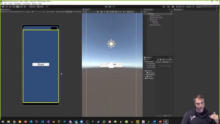Image resolution: width=220 pixels, height=124 pixels.
Task: Open the Simulator view mode dropdown
Action: coord(4,12)
